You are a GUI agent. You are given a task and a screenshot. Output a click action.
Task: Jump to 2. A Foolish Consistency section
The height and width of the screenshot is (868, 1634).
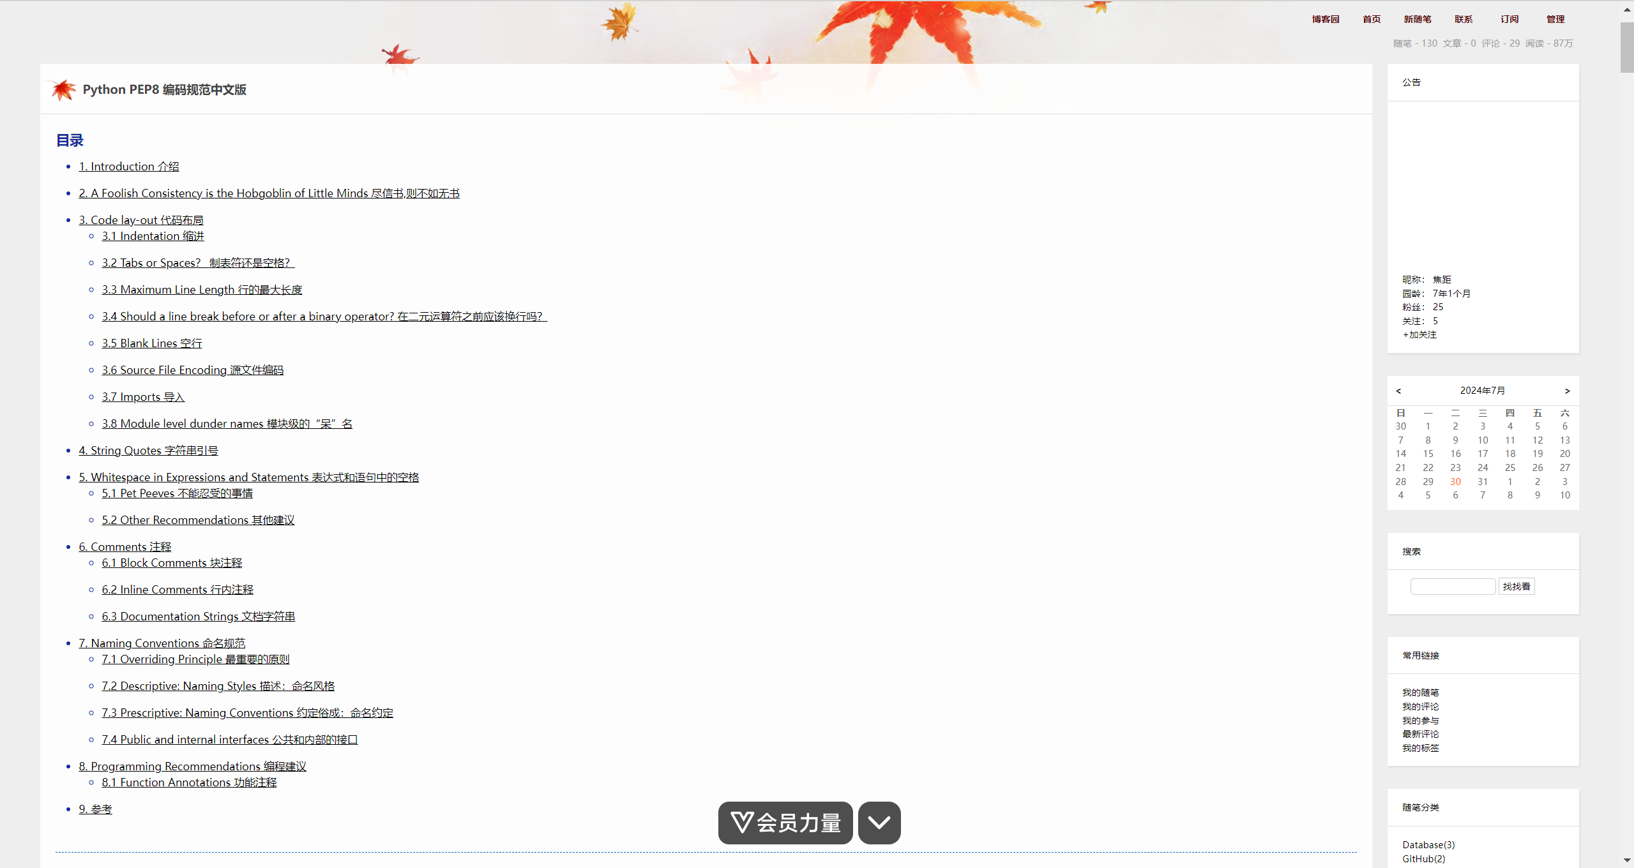tap(269, 193)
